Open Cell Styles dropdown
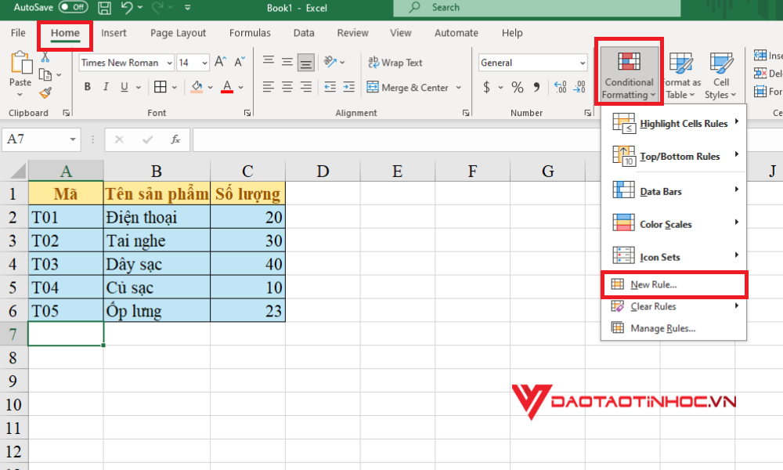The width and height of the screenshot is (783, 470). (720, 75)
